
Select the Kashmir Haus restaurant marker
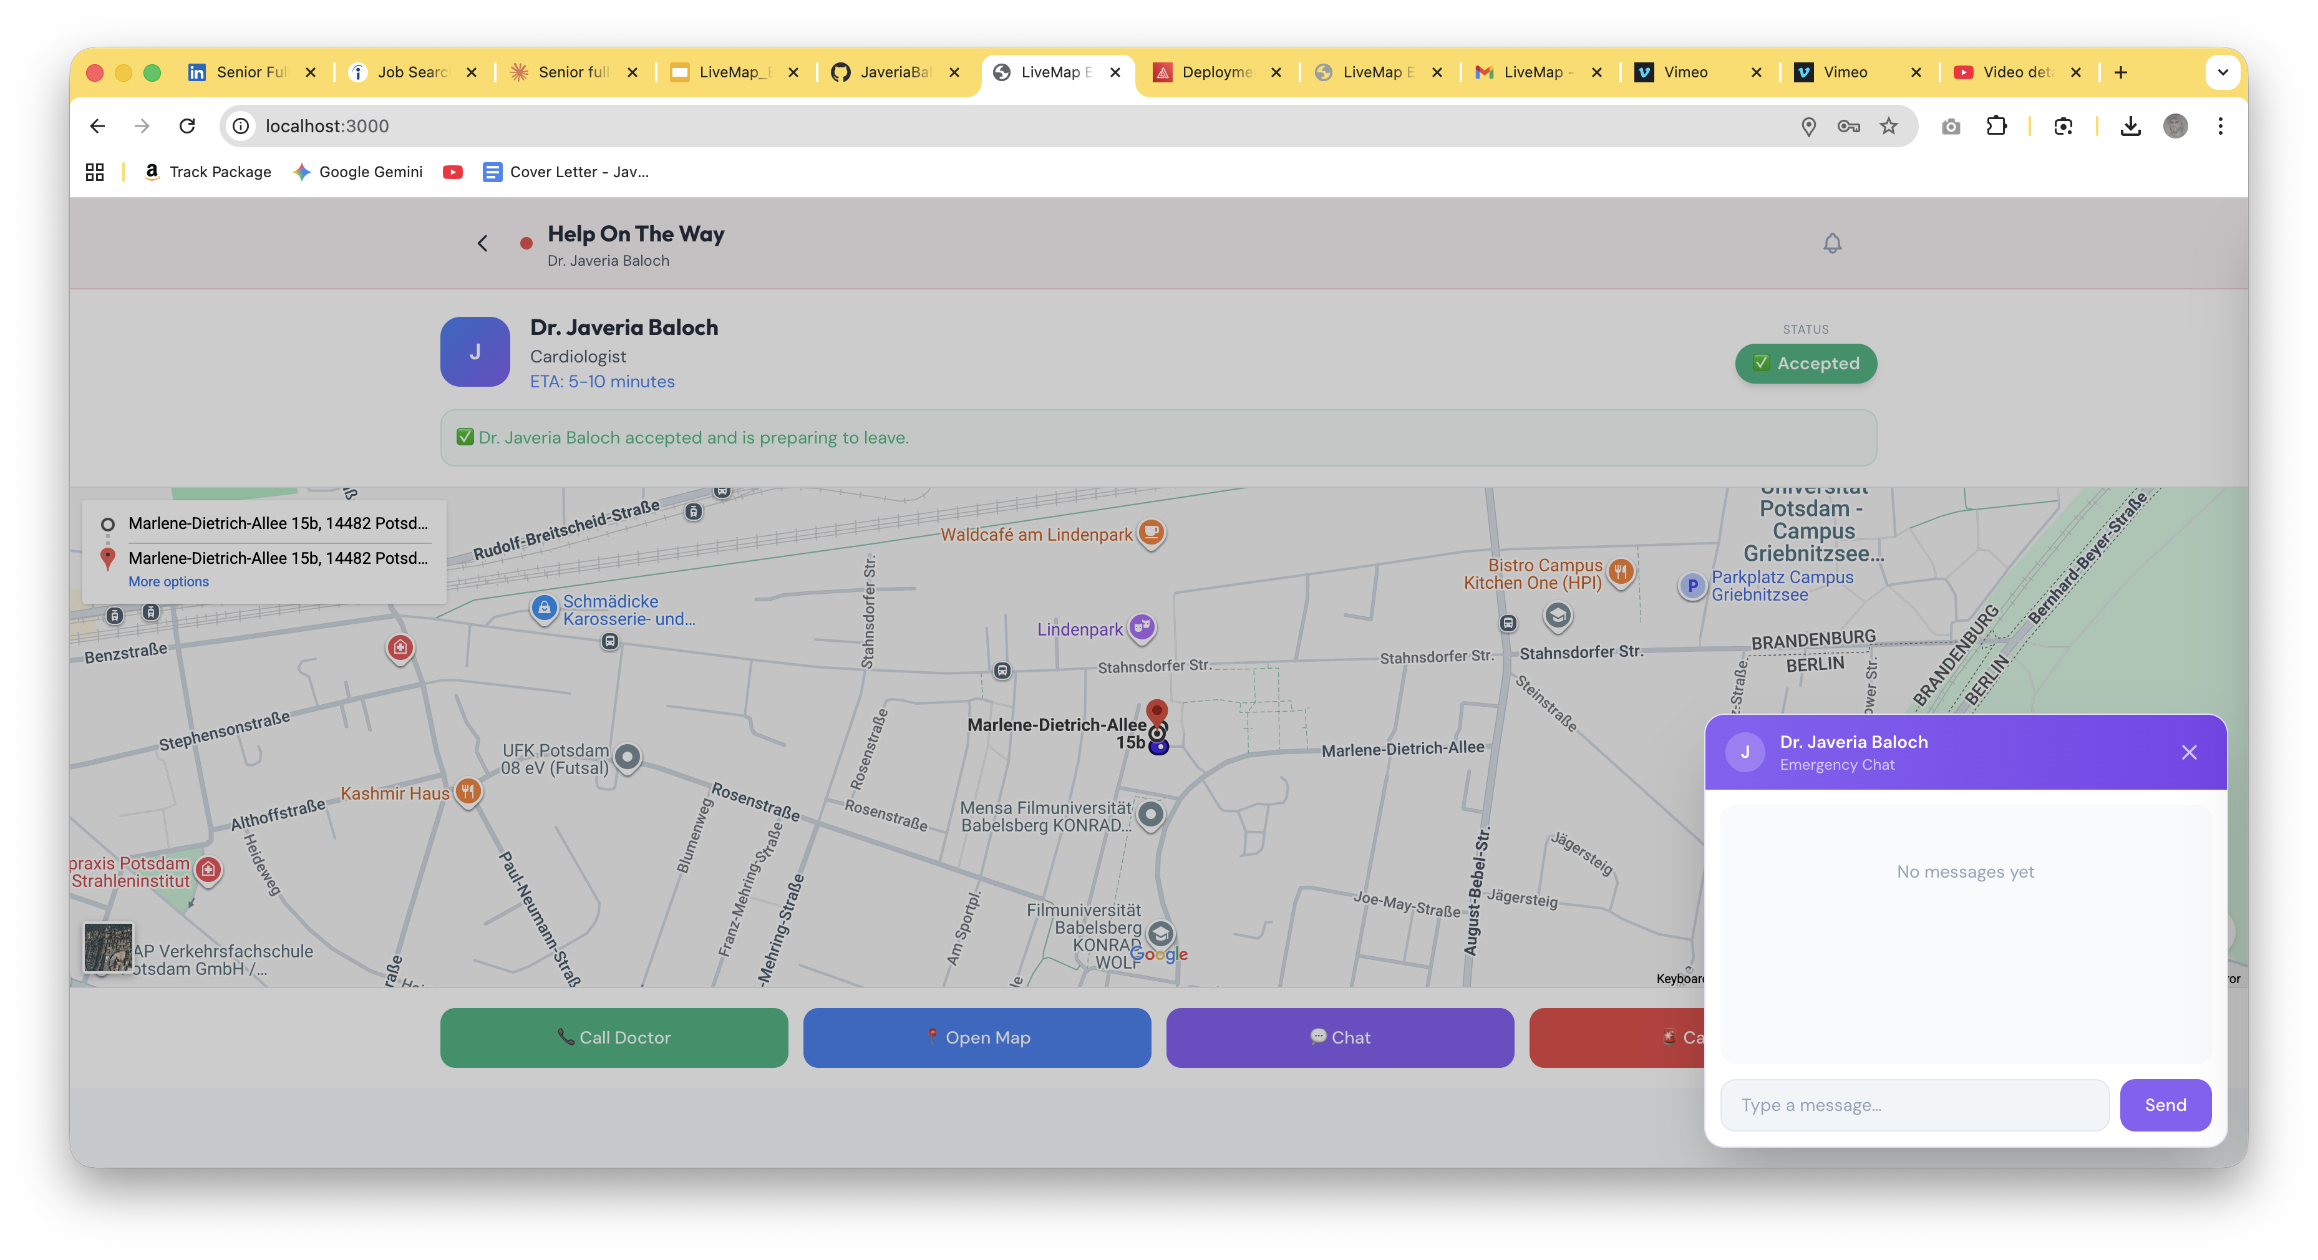[x=468, y=791]
